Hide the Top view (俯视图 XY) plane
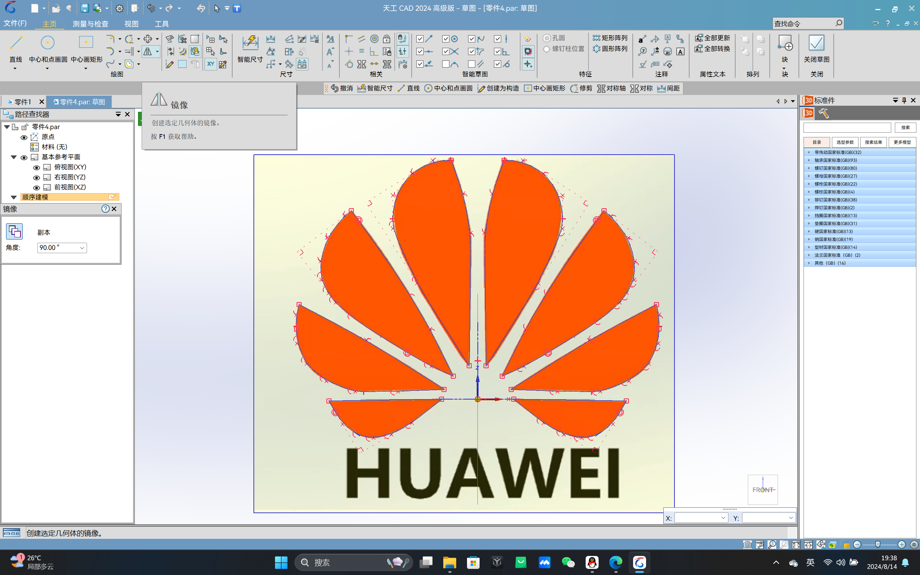 (37, 168)
